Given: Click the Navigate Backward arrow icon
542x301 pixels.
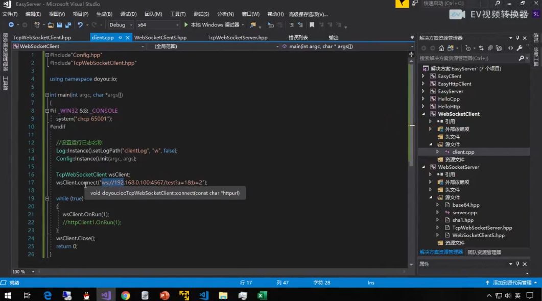Looking at the screenshot, I should [12, 24].
